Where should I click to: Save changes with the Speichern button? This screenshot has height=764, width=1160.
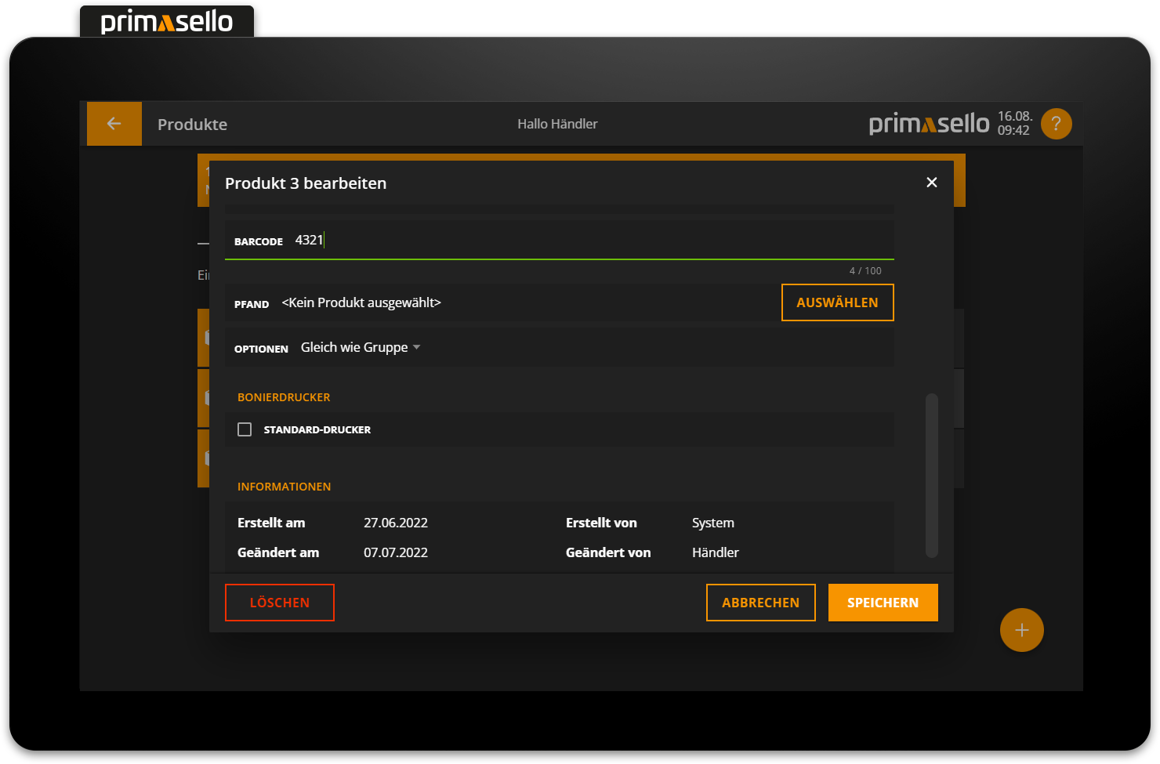(x=883, y=603)
